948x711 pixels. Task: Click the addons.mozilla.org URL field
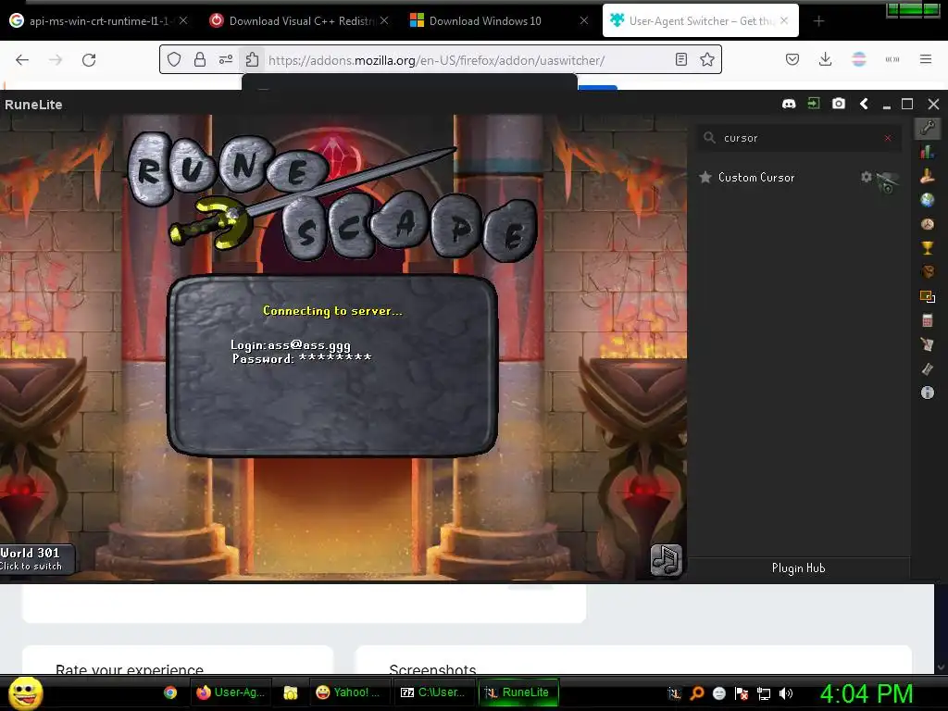[437, 60]
